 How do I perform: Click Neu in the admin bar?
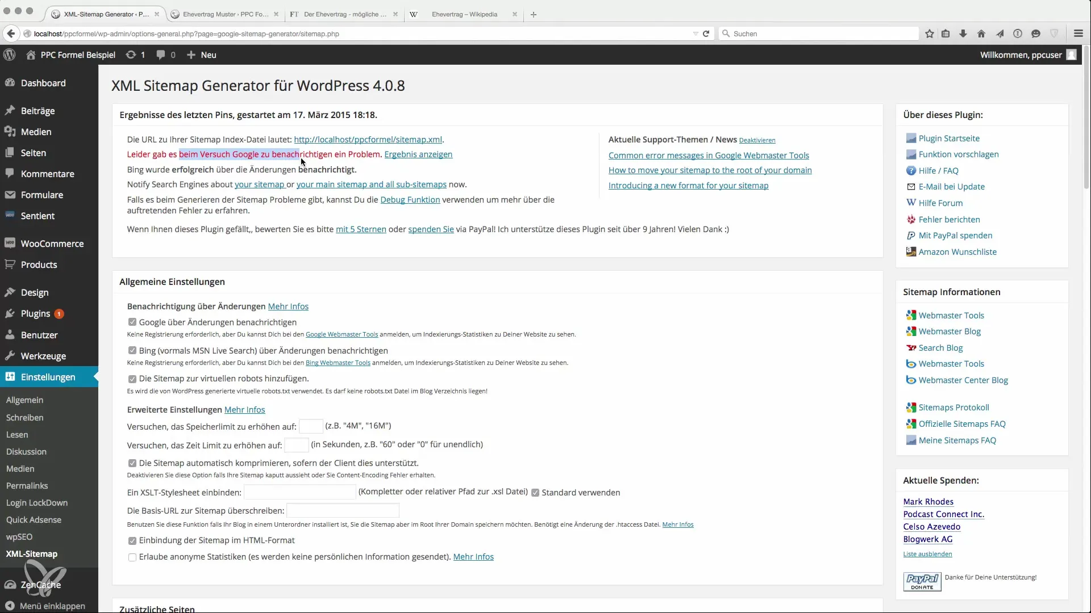(x=202, y=54)
